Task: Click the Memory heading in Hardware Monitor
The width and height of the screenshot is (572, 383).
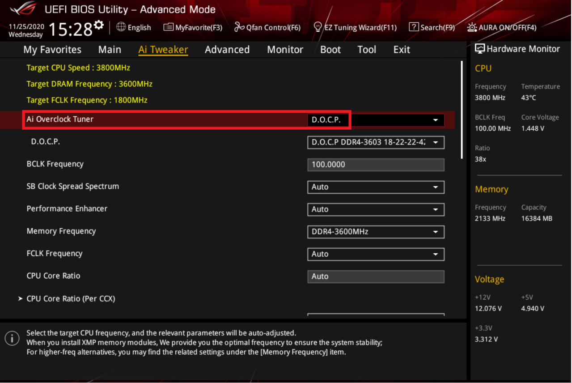Action: 491,190
